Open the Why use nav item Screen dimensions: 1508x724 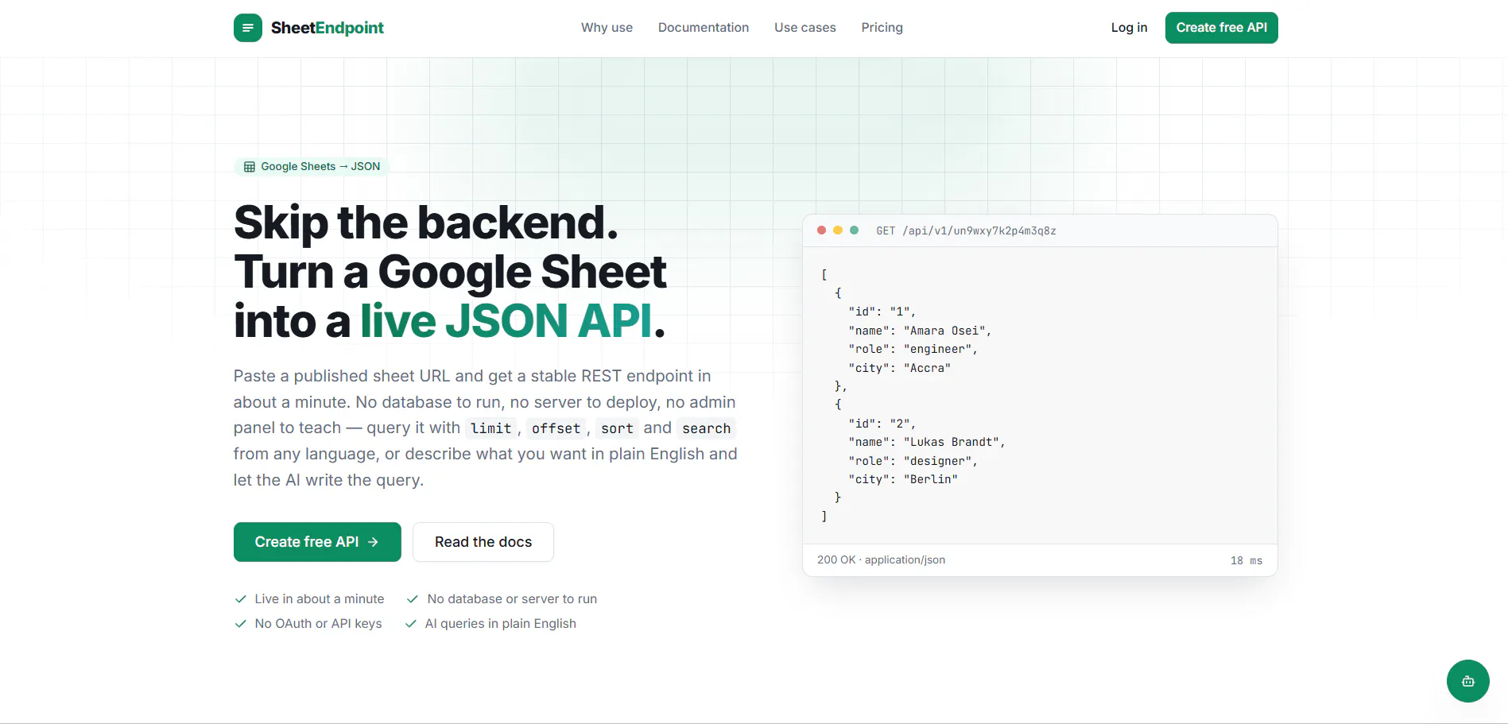607,28
